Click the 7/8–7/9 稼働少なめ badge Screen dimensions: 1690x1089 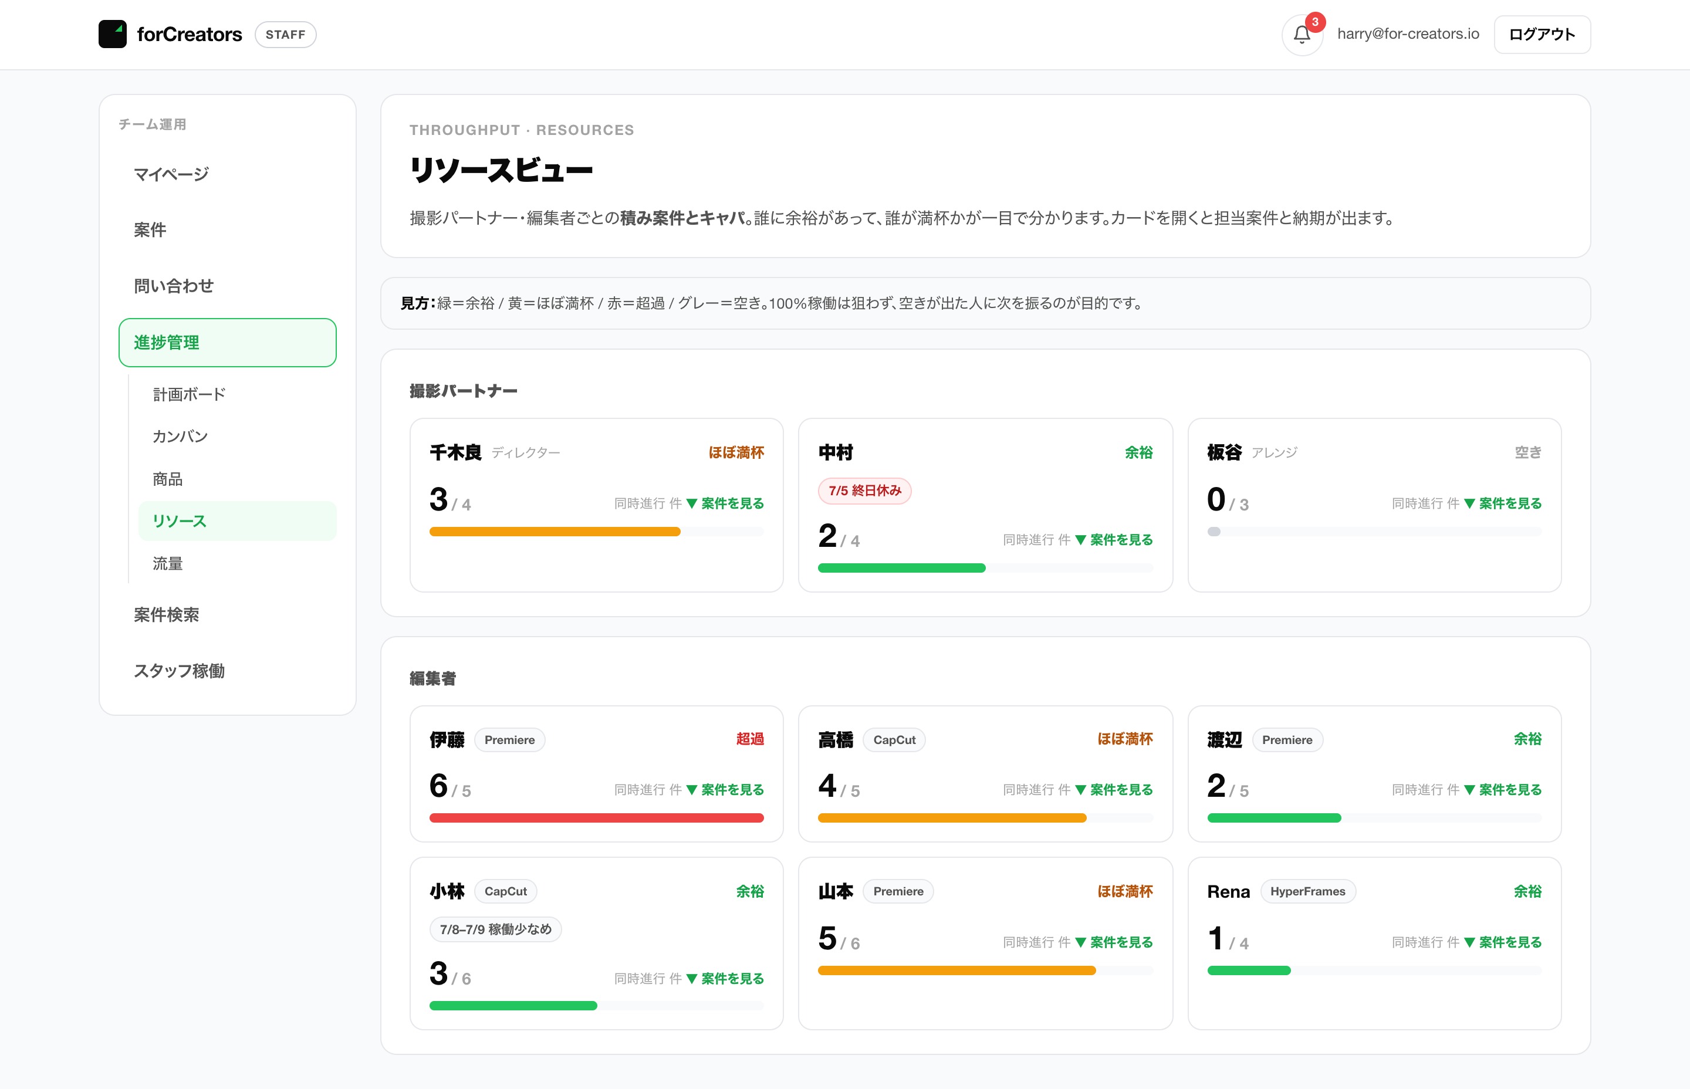(x=496, y=929)
